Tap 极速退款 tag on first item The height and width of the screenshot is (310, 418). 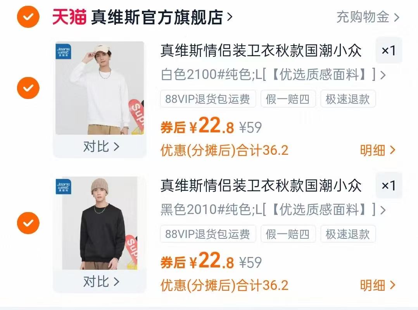coord(348,99)
